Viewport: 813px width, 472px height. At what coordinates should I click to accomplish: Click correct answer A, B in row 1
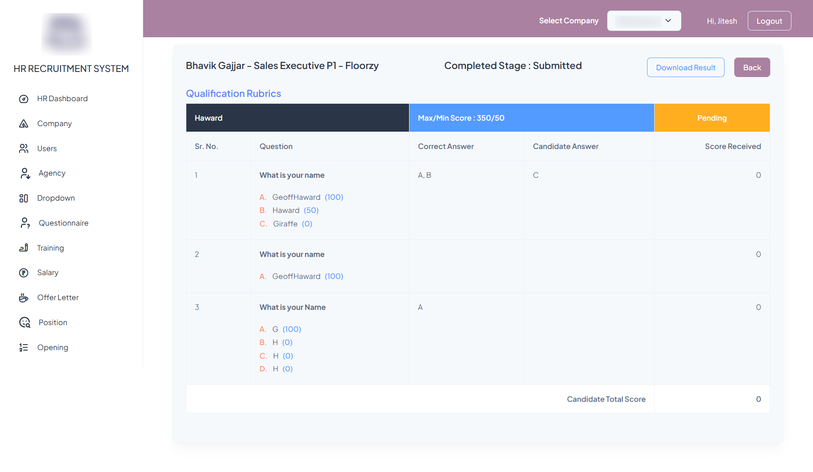(x=424, y=175)
